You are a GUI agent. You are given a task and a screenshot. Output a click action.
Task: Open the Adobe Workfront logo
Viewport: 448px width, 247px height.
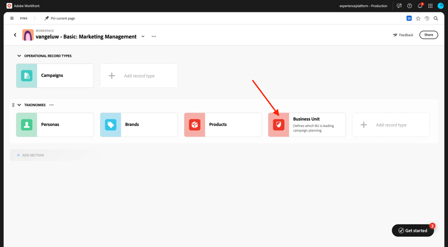pos(9,6)
